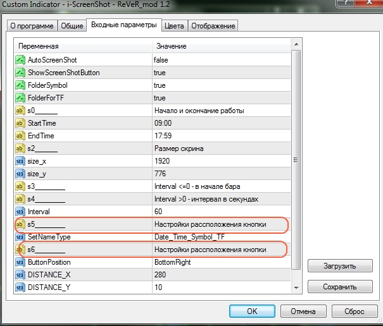The height and width of the screenshot is (326, 383).
Task: Click Загрузить to load settings
Action: [x=340, y=266]
